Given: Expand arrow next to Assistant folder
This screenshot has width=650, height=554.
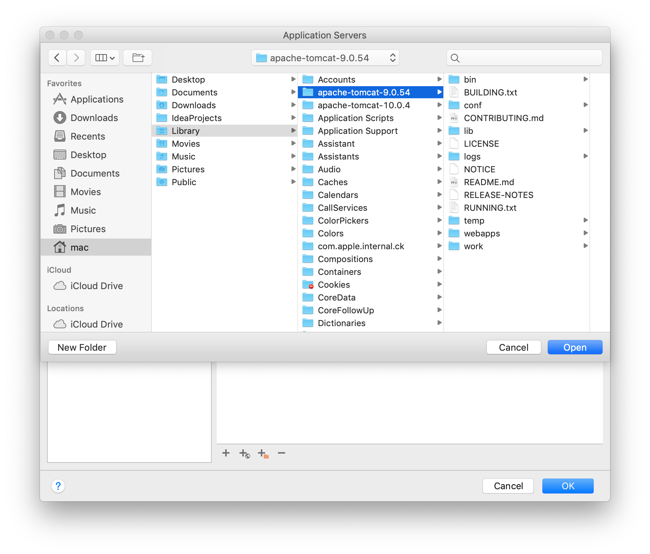Looking at the screenshot, I should point(439,143).
